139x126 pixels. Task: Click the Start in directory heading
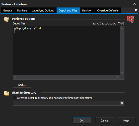coord(24,93)
